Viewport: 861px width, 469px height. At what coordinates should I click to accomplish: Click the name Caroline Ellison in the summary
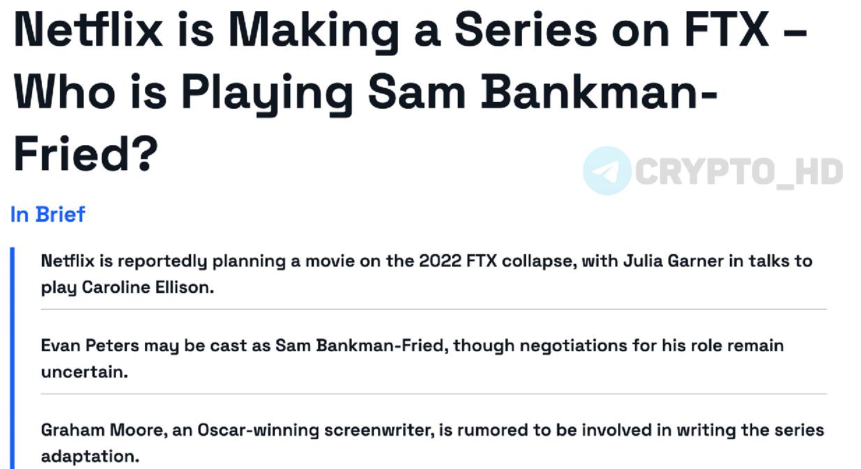147,288
